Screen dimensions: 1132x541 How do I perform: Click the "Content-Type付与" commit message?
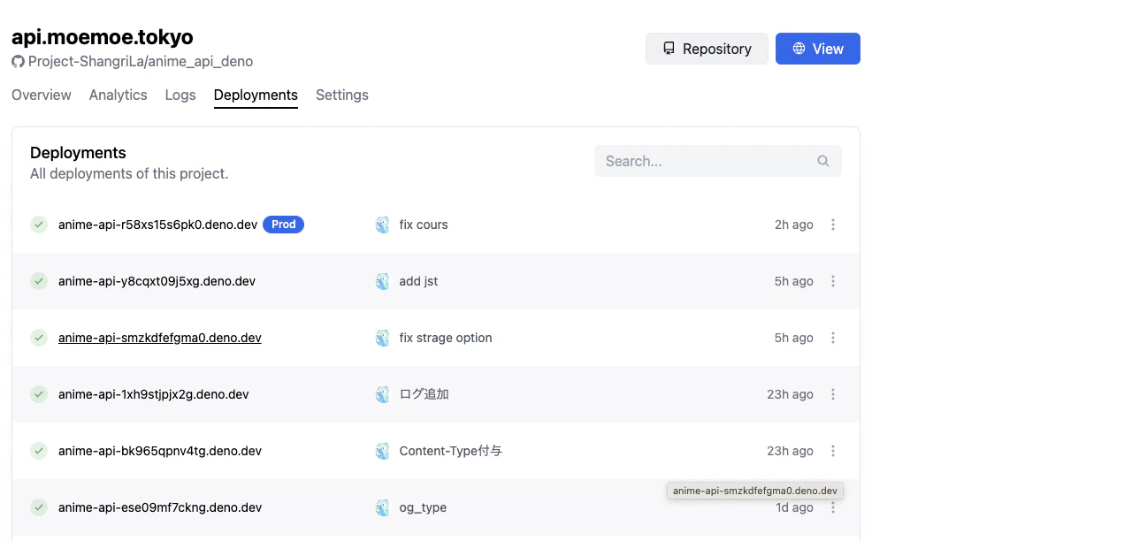tap(451, 451)
